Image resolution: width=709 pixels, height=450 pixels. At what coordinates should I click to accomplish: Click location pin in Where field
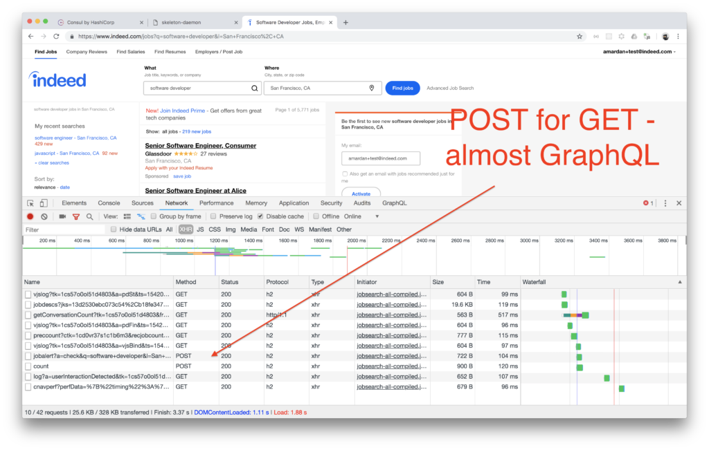372,88
